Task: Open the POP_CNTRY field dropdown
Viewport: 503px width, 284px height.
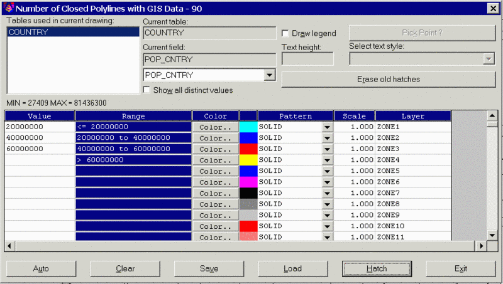Action: pyautogui.click(x=270, y=75)
